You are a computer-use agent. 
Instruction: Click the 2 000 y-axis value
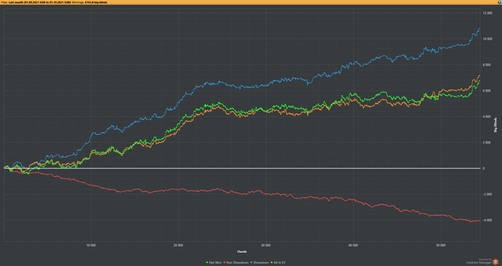coord(488,143)
